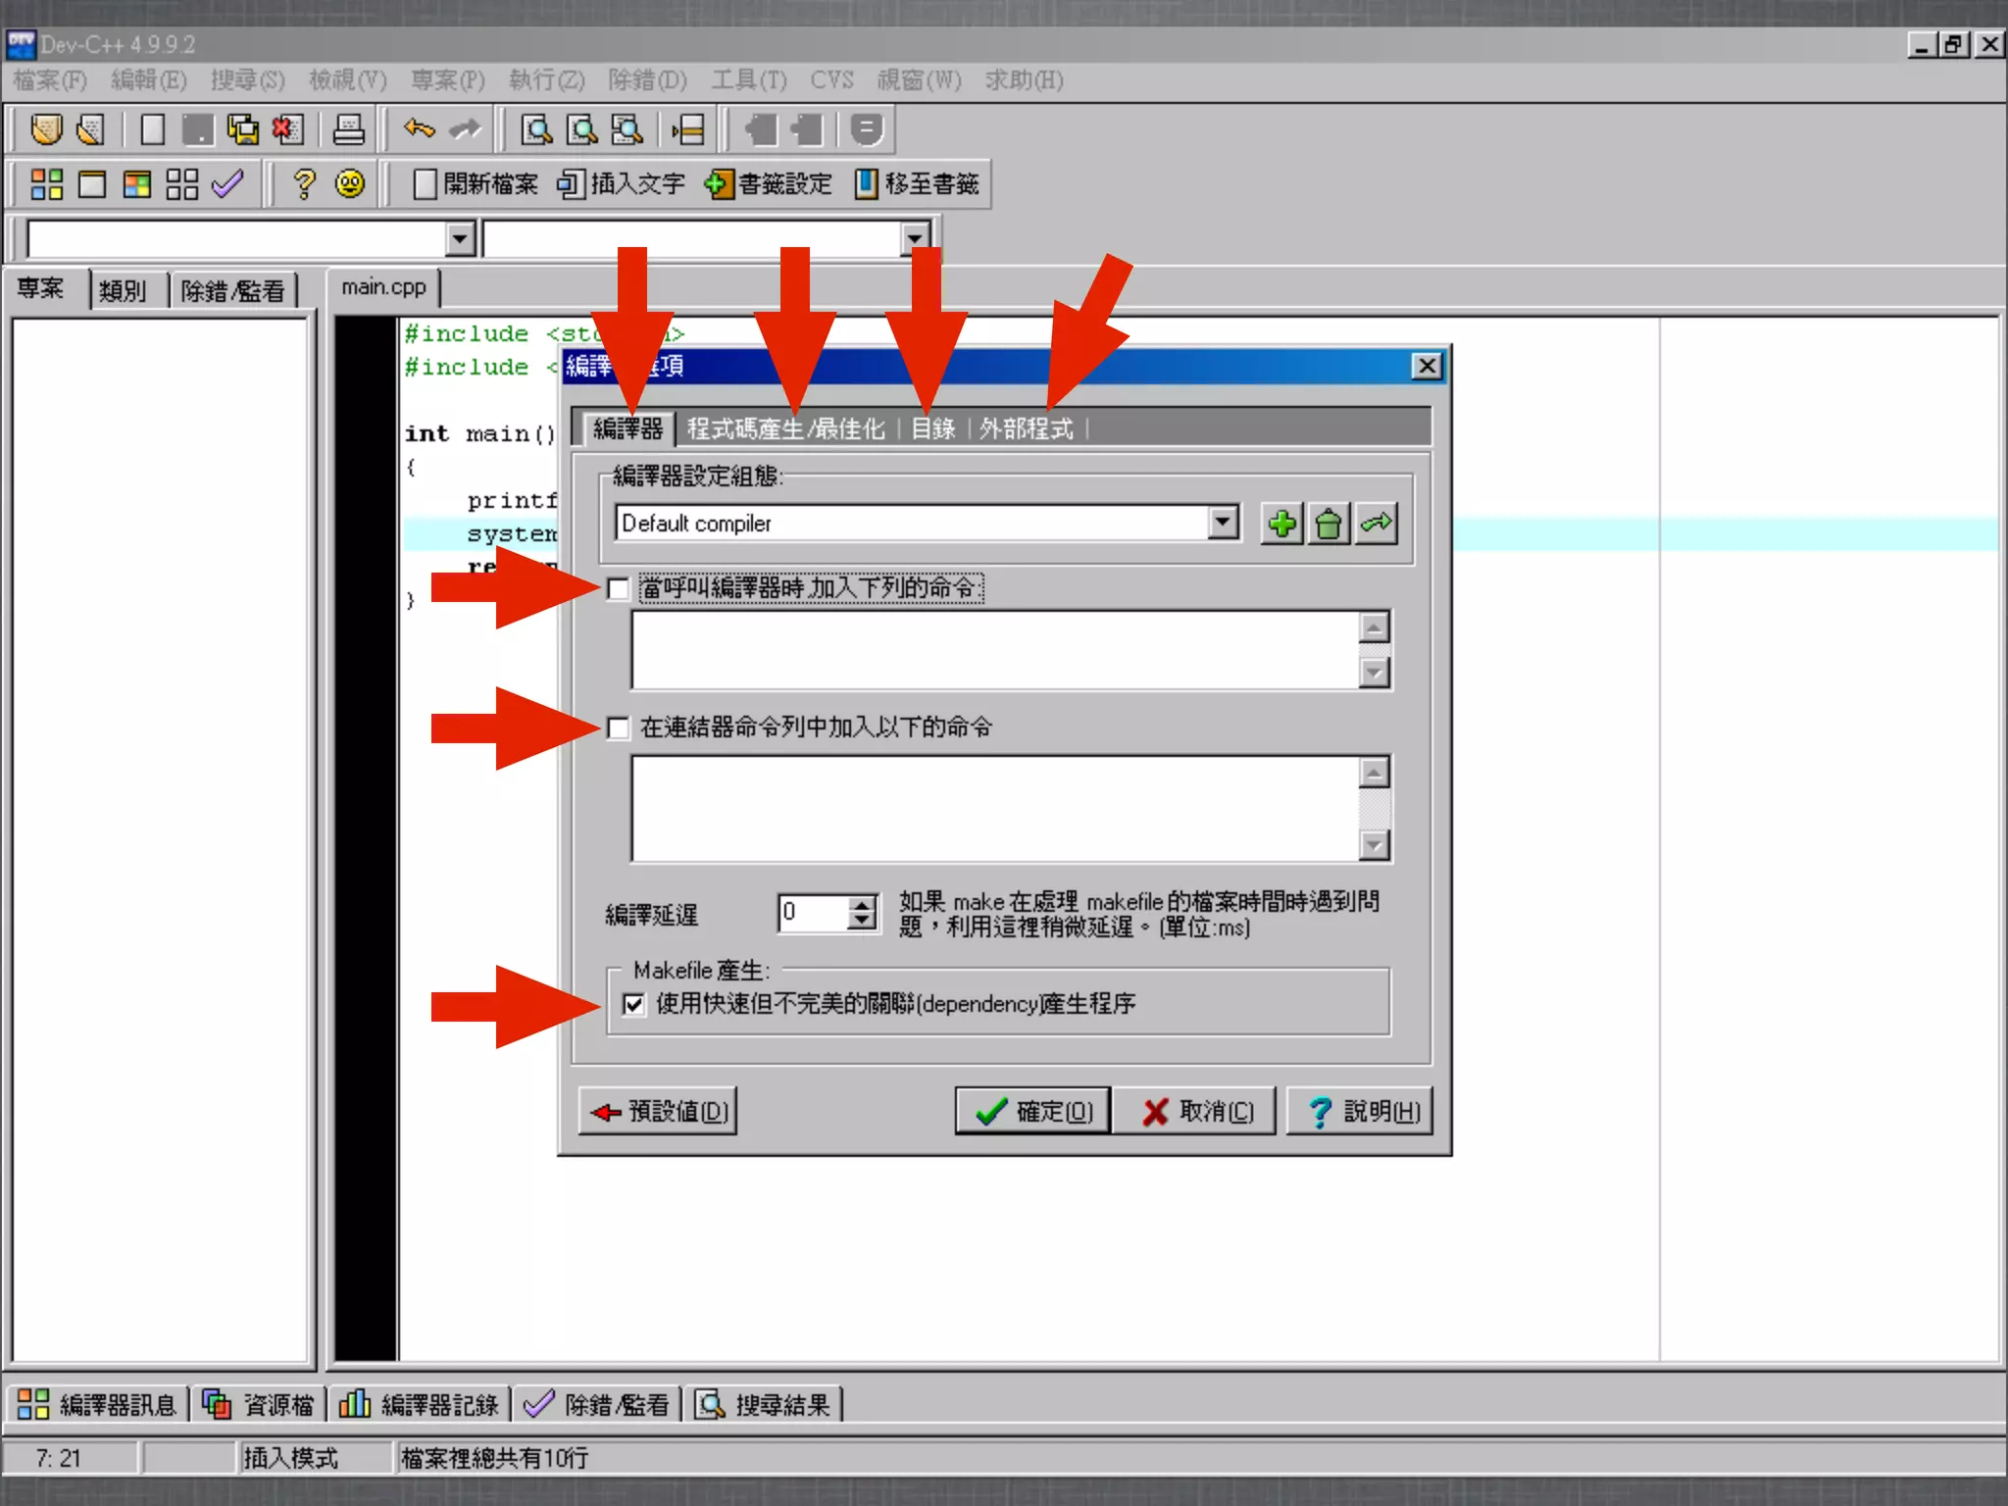The image size is (2008, 1506).
Task: Click the undo arrow icon
Action: (419, 129)
